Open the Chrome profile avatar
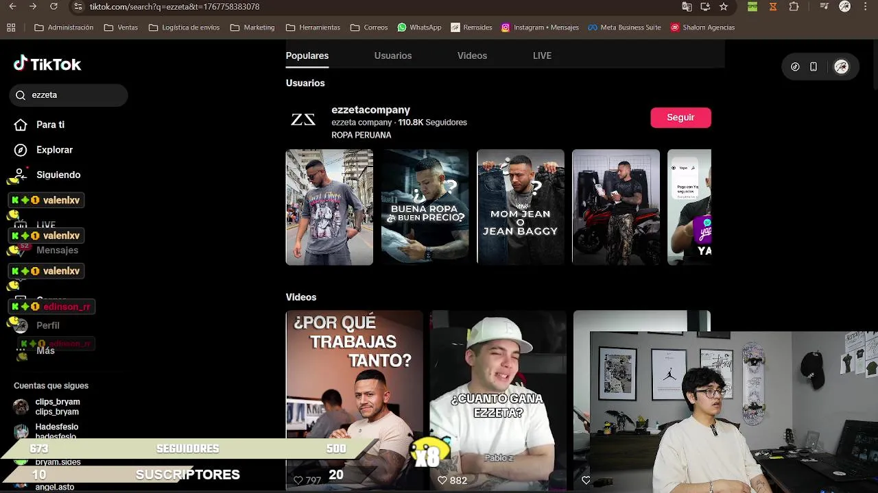Screen dimensions: 878x493 [845, 7]
